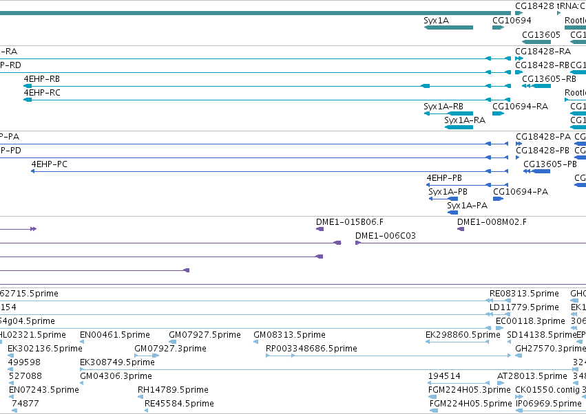Select the CG10694 gene label
Screen dimensions: 586x414
point(512,21)
